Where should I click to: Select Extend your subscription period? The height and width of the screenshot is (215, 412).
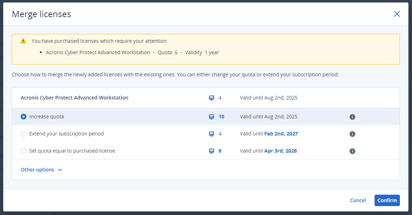[x=23, y=134]
